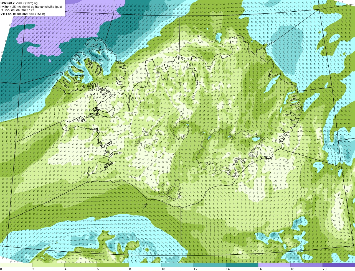Screen dimensions: 355x271
Task: Select the 4–6 m/s green legend swatch
Action: pos(81,265)
